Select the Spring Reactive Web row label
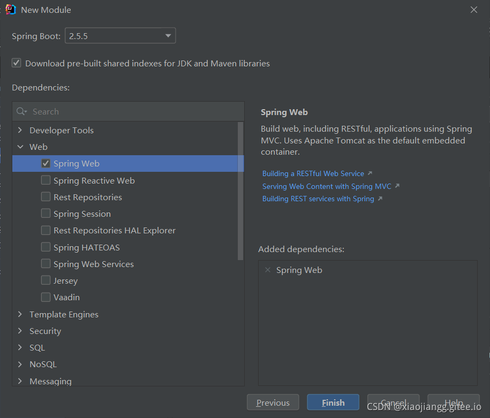The height and width of the screenshot is (418, 490). [94, 180]
